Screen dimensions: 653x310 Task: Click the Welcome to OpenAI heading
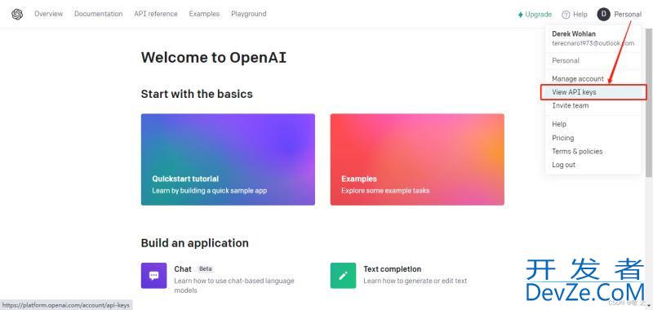214,57
